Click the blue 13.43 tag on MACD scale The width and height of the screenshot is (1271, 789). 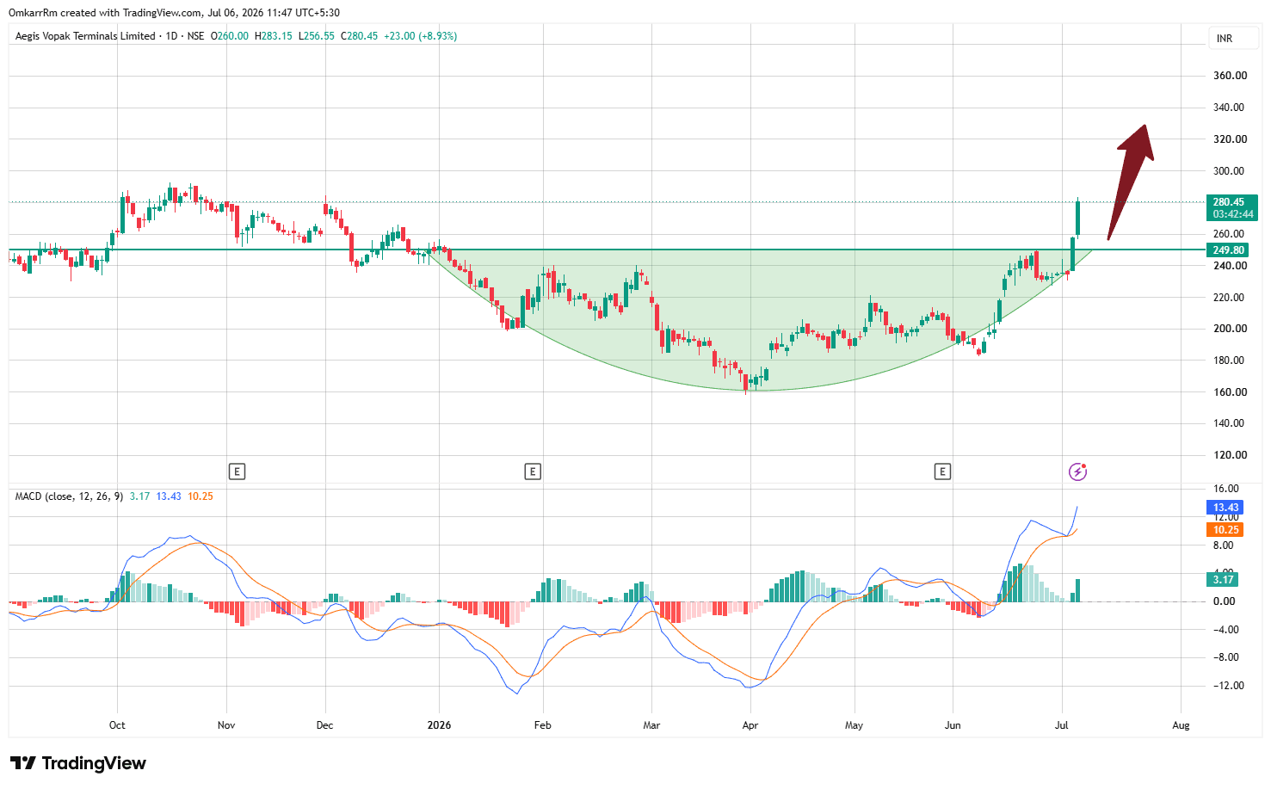point(1225,508)
